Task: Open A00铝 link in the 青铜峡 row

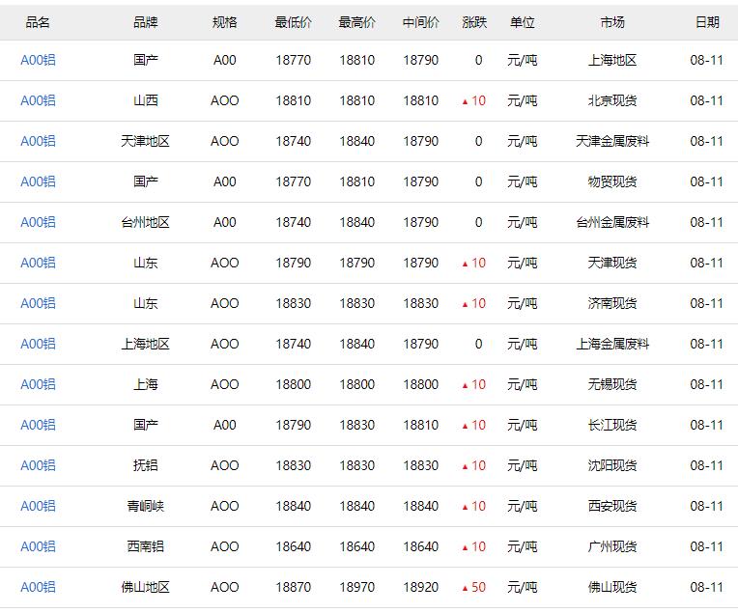Action: coord(39,506)
